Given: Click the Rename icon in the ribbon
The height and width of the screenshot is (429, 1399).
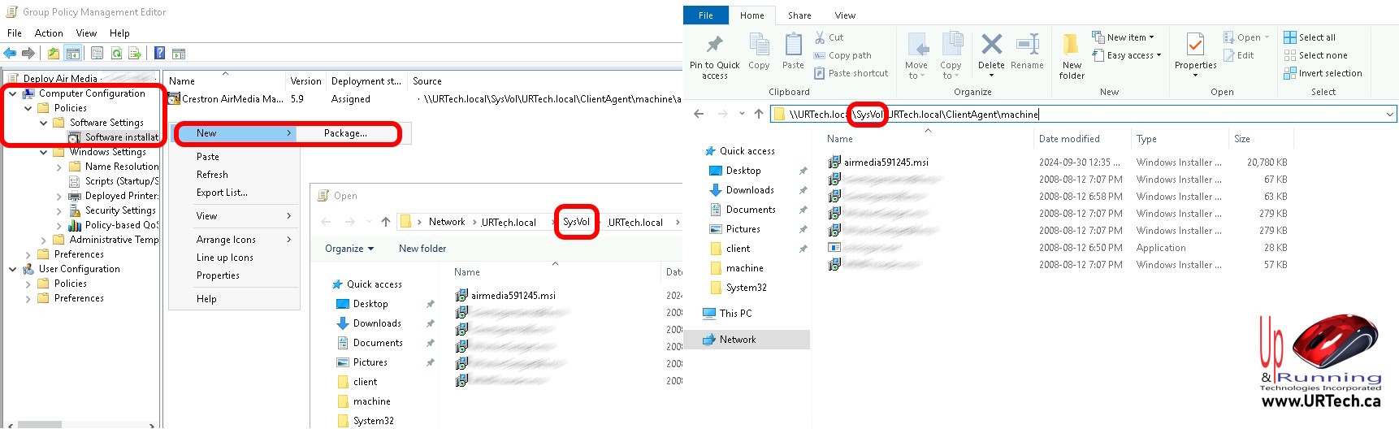Looking at the screenshot, I should point(1027,45).
